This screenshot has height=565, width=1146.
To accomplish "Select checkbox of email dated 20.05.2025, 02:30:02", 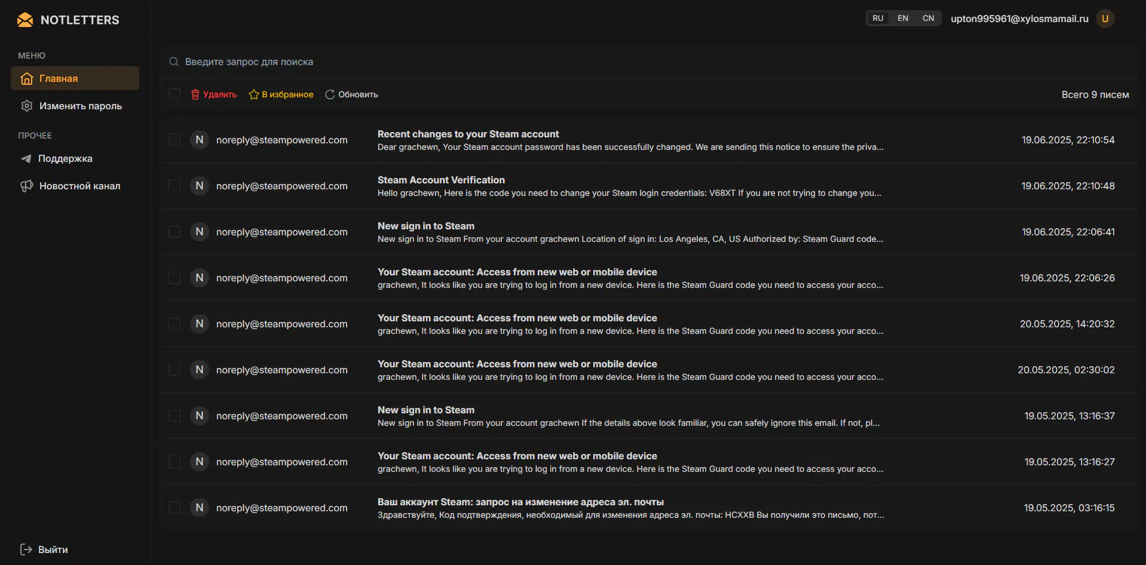I will coord(174,370).
